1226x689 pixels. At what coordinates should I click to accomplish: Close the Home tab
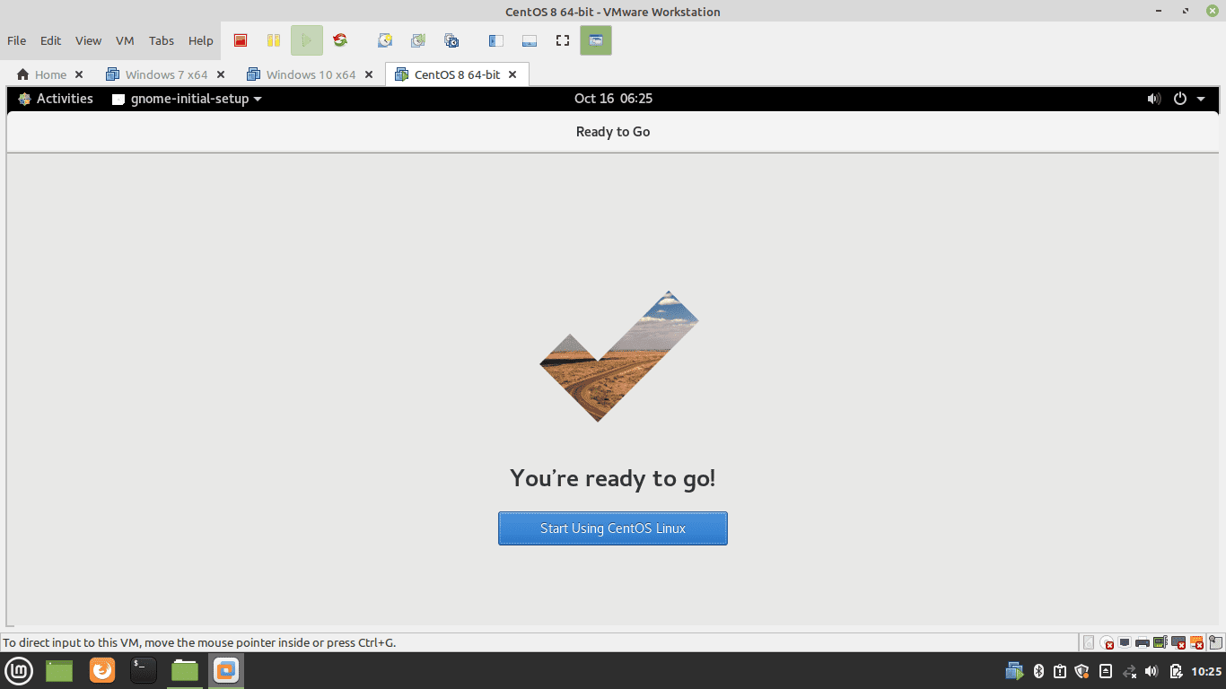(x=79, y=74)
